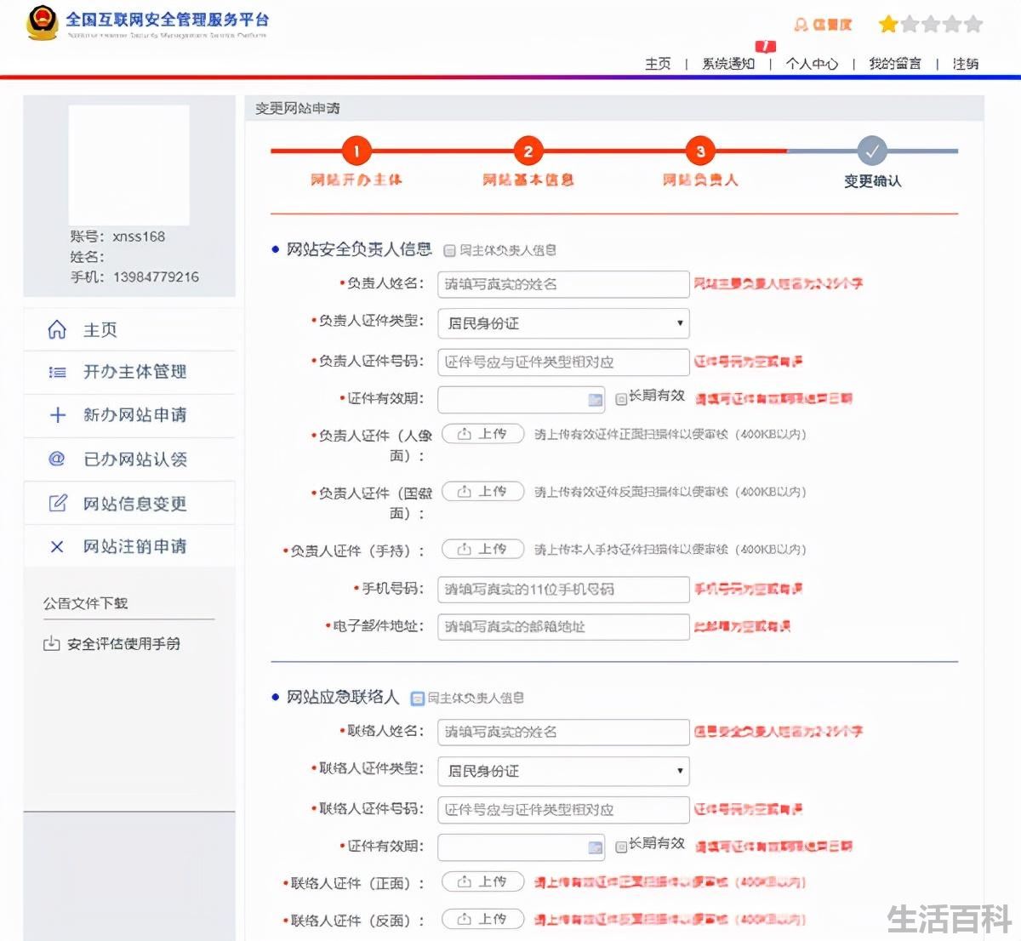This screenshot has width=1021, height=941.
Task: Upload 联络人证件 正面 file
Action: click(482, 882)
